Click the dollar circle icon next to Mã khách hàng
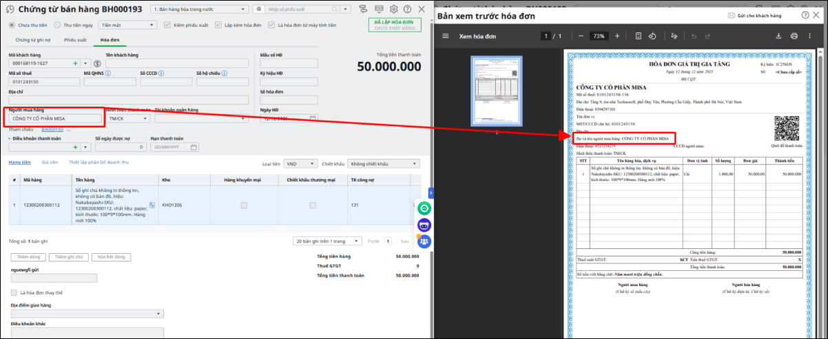The height and width of the screenshot is (339, 828). (97, 63)
